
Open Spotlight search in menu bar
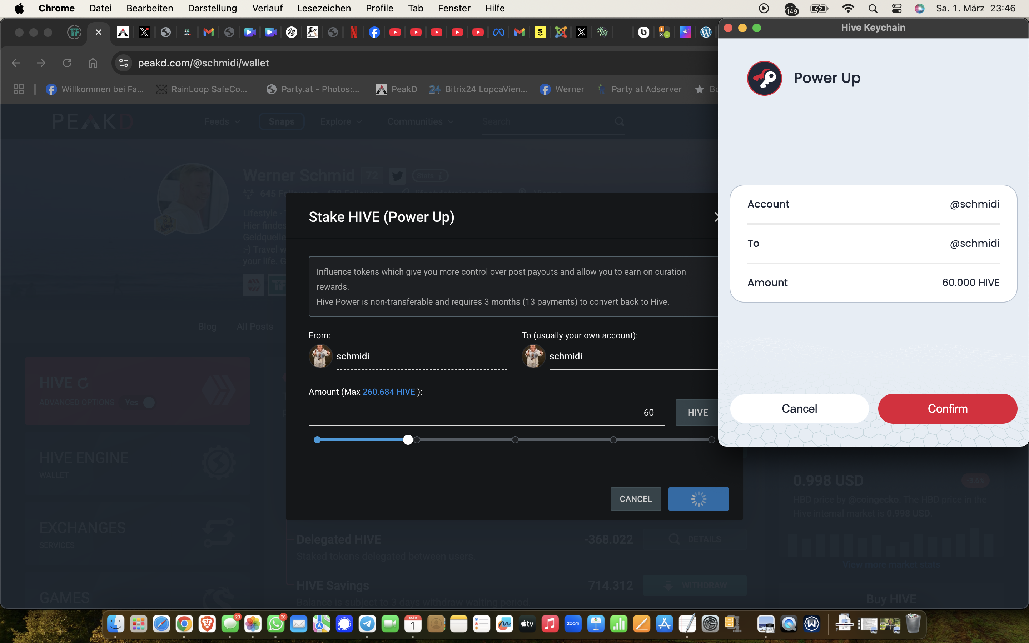coord(873,8)
